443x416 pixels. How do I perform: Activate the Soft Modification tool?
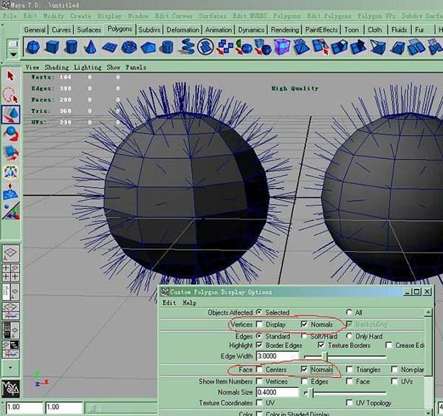pos(10,191)
